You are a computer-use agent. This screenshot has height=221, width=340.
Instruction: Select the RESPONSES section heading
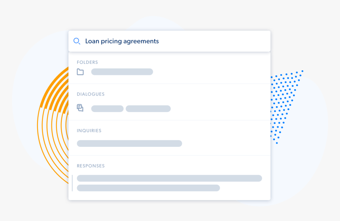[91, 166]
